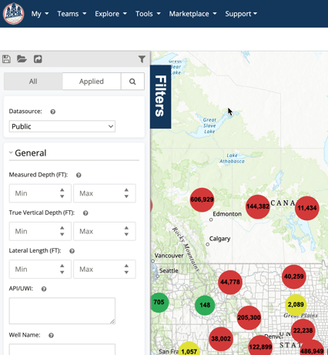
Task: Open the Marketplace menu
Action: click(192, 14)
